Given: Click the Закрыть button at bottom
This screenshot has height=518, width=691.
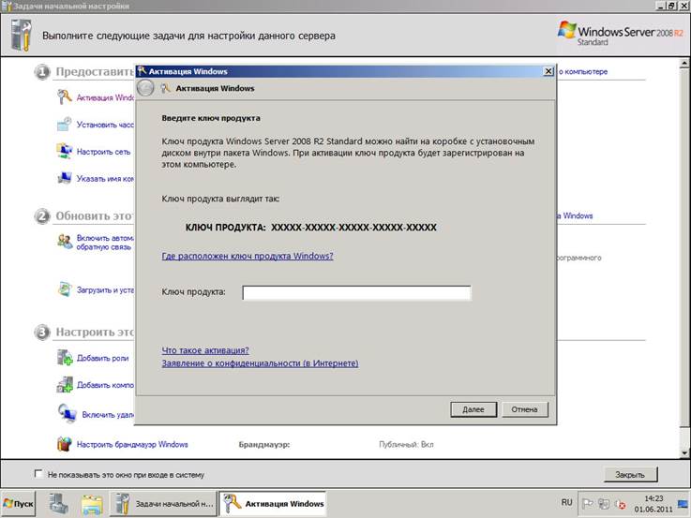Looking at the screenshot, I should pos(630,474).
